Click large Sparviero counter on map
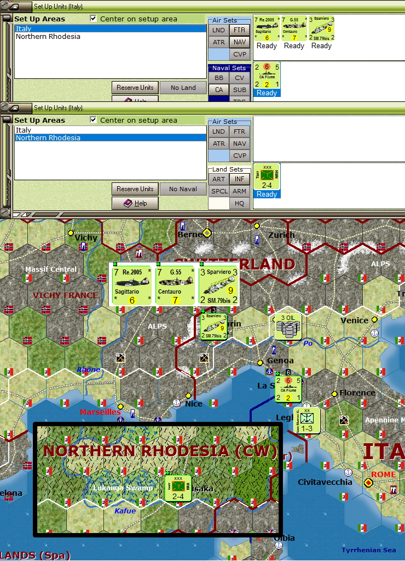 coord(218,286)
